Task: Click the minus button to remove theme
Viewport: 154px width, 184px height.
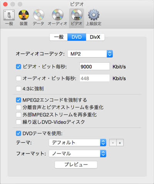Action: [x=113, y=143]
